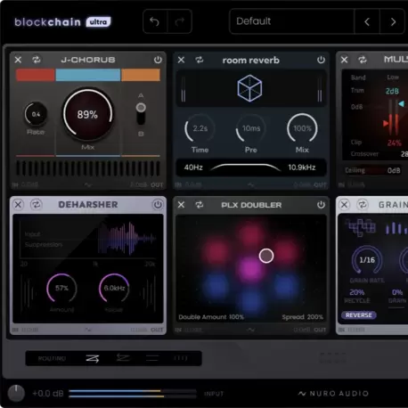
Task: Swap the J-Chorus module
Action: (37, 60)
